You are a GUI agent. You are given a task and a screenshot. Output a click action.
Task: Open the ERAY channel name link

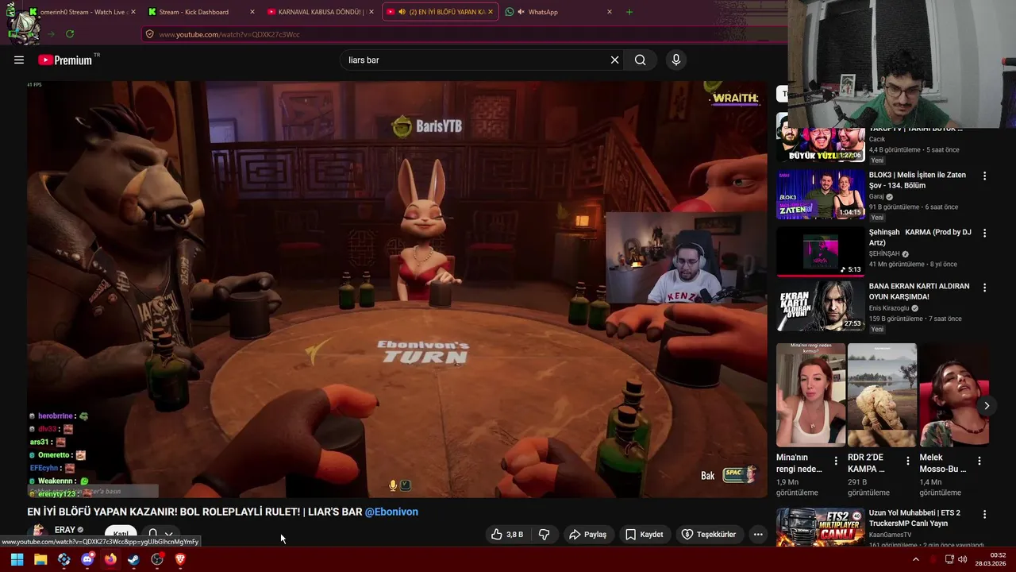[64, 530]
